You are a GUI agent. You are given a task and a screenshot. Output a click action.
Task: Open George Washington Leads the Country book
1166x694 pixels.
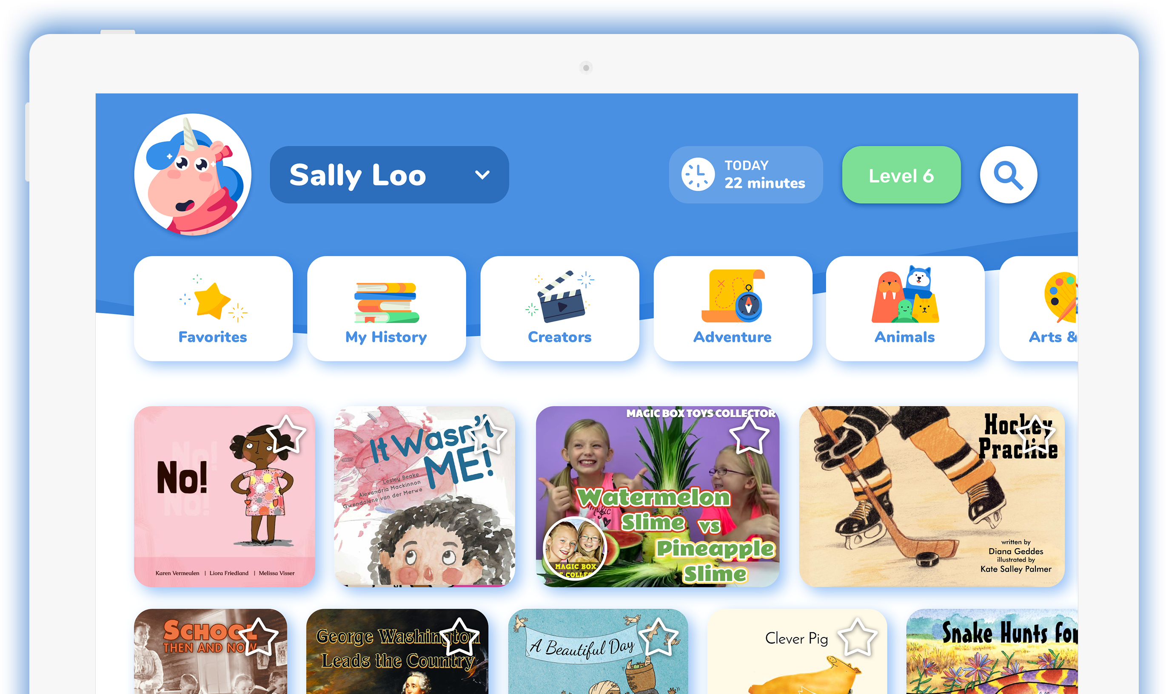[x=397, y=652]
